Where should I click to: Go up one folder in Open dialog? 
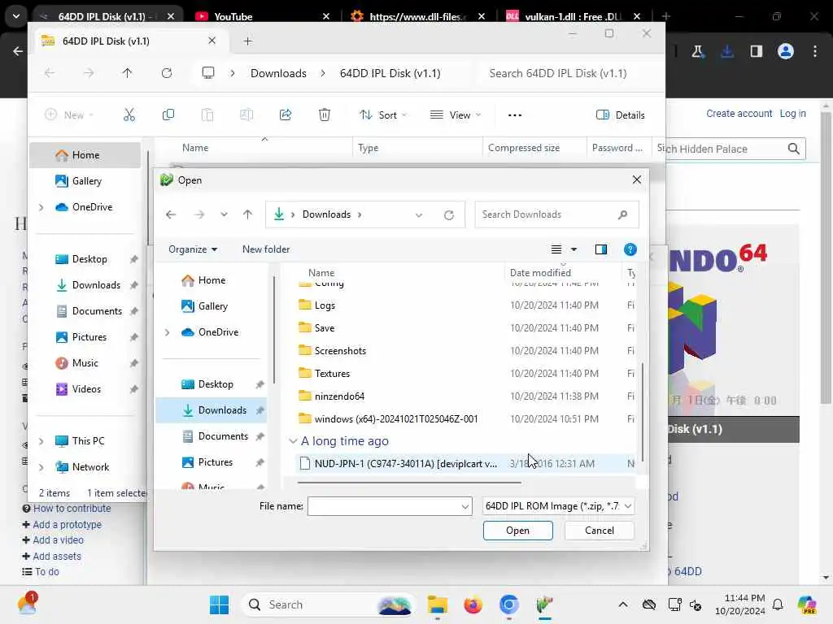247,214
